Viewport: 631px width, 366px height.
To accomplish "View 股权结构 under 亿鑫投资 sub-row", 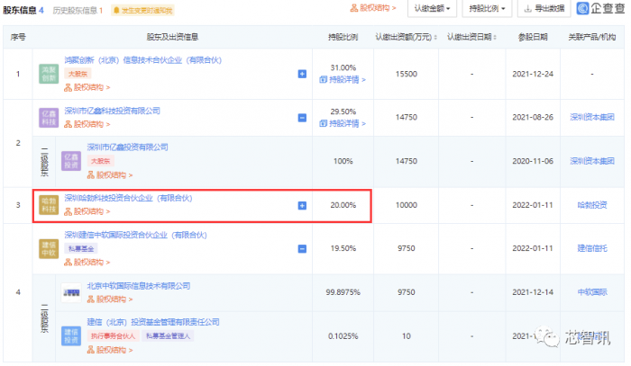I will coord(109,175).
